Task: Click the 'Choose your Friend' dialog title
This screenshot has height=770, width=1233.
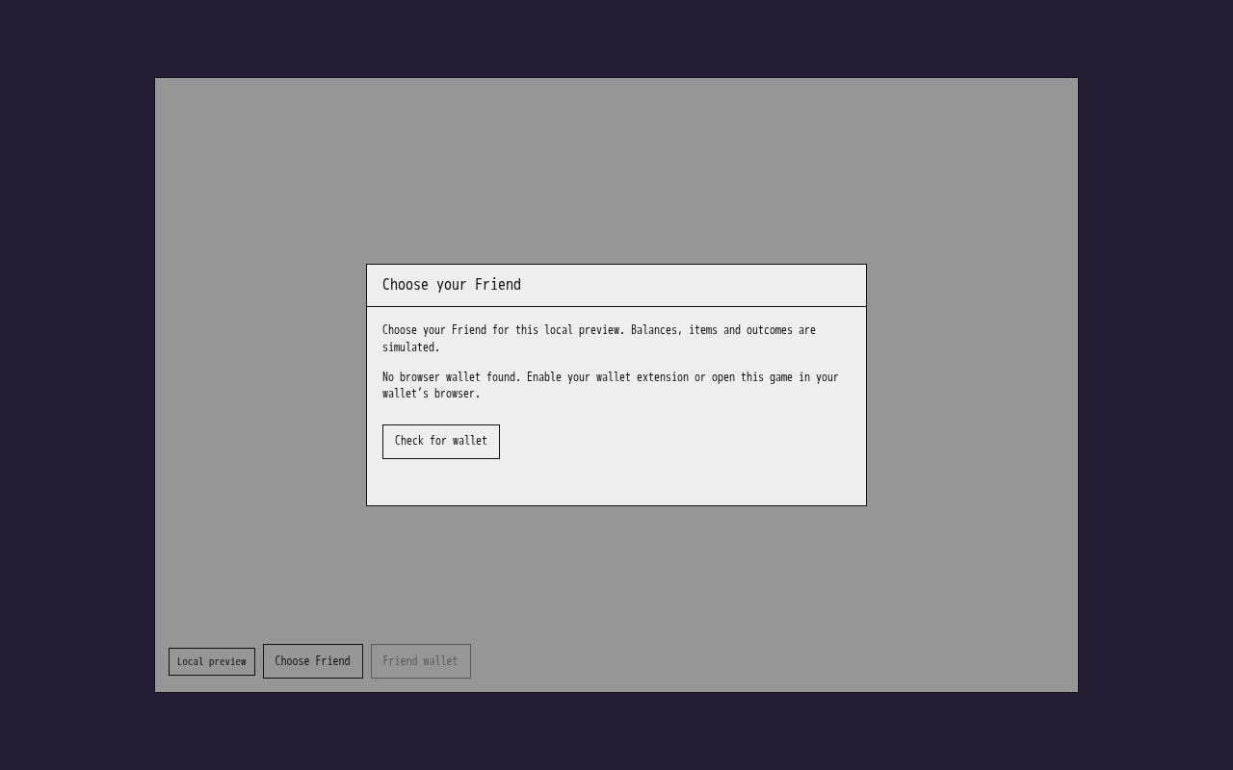Action: 452,285
